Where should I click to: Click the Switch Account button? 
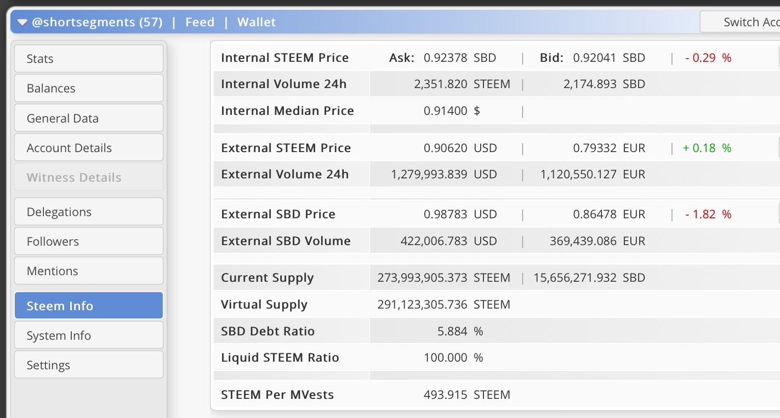pos(740,22)
